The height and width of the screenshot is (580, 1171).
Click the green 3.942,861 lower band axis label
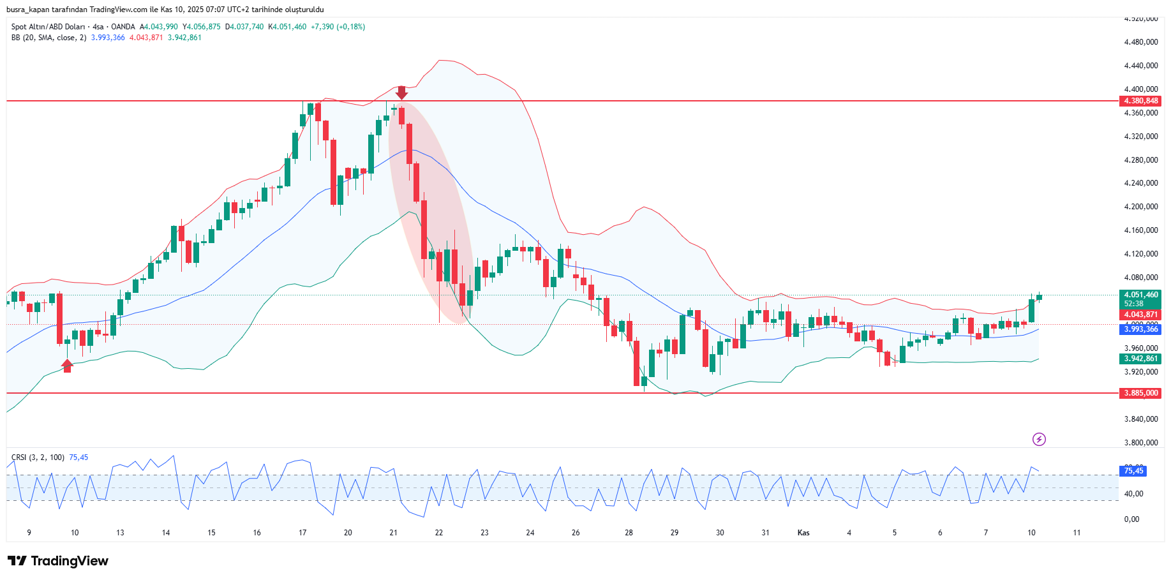coord(1140,359)
